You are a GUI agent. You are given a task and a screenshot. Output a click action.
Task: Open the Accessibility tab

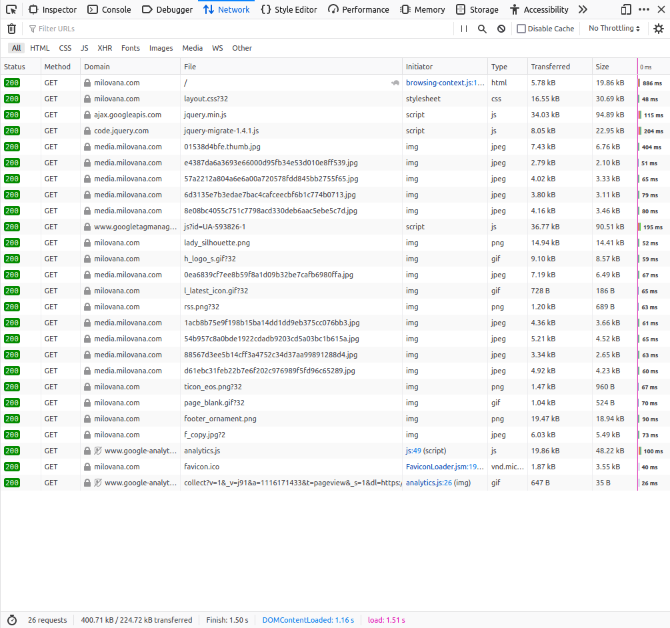click(539, 9)
